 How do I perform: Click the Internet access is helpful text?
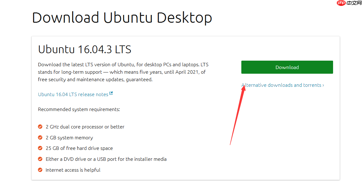(73, 170)
